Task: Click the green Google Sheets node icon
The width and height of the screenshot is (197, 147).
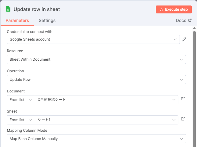Action: (x=8, y=9)
